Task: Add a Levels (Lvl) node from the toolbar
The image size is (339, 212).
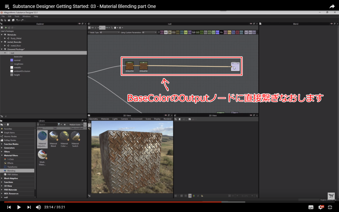Action: point(214,33)
